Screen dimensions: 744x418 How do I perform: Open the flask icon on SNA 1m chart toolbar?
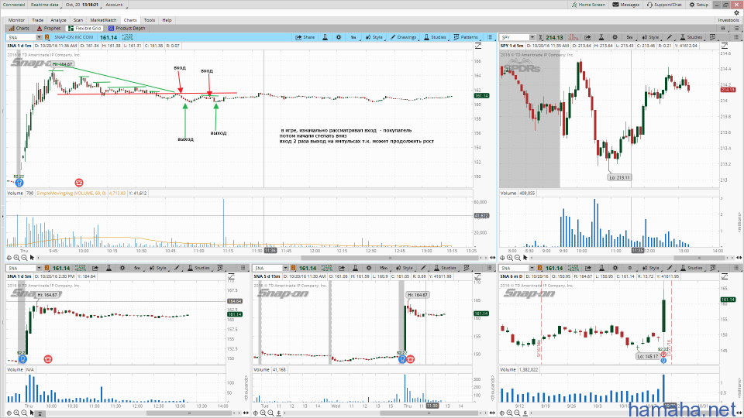pos(325,37)
